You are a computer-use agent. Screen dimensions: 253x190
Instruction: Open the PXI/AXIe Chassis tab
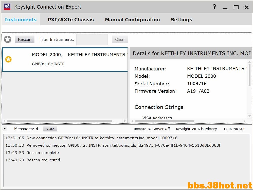point(71,20)
